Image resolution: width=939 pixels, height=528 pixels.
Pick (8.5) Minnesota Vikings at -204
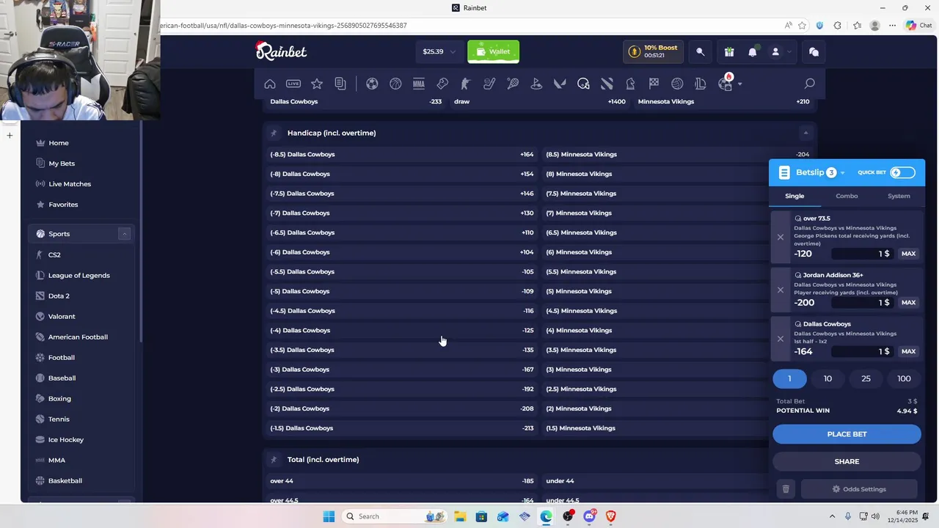[x=678, y=154]
